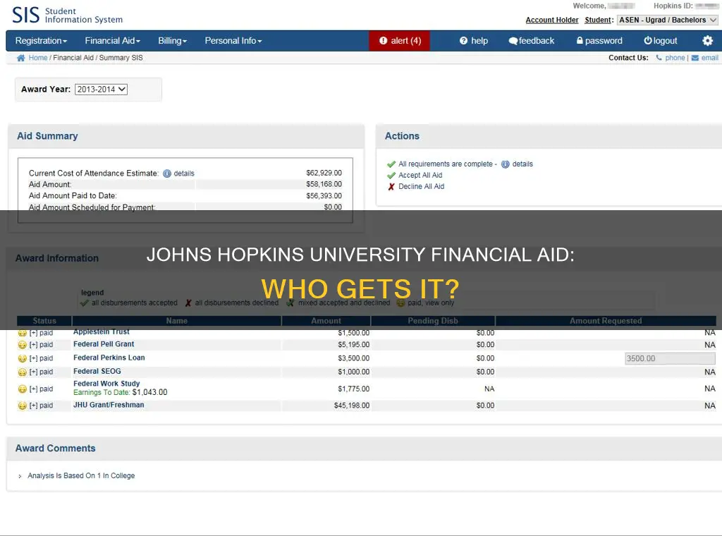
Task: Click paid status icon for Federal SEOG
Action: 22,372
